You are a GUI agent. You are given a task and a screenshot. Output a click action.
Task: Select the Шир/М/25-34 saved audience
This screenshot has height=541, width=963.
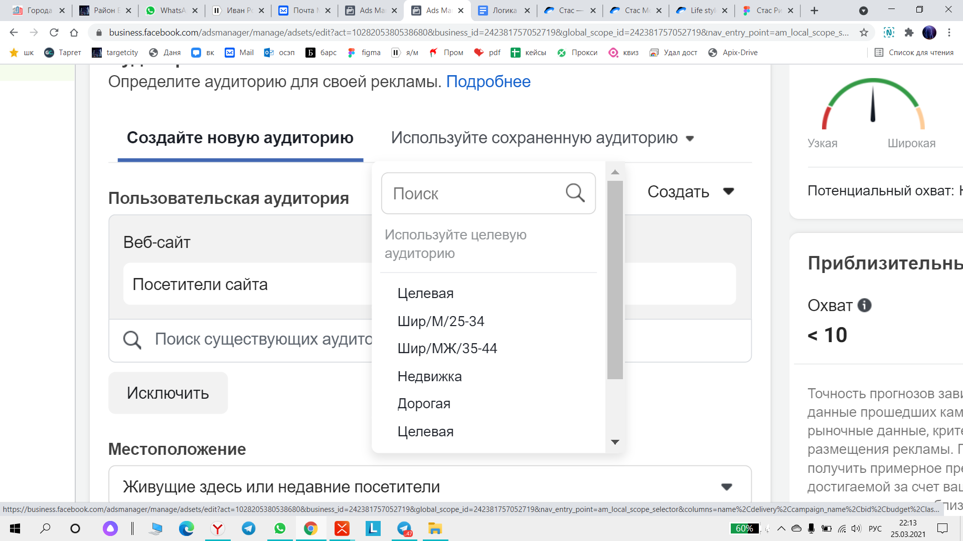(x=441, y=321)
